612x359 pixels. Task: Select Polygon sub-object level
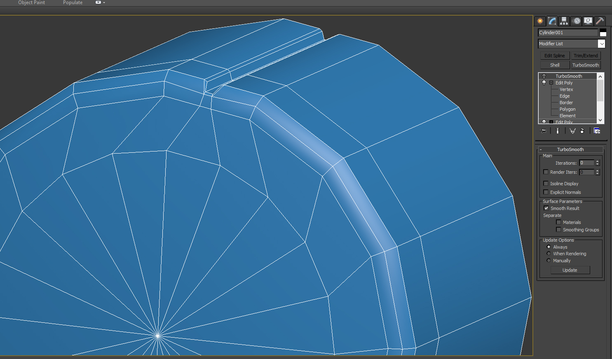click(x=567, y=109)
